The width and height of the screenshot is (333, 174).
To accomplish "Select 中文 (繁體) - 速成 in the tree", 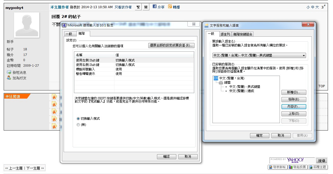I will tap(242, 91).
